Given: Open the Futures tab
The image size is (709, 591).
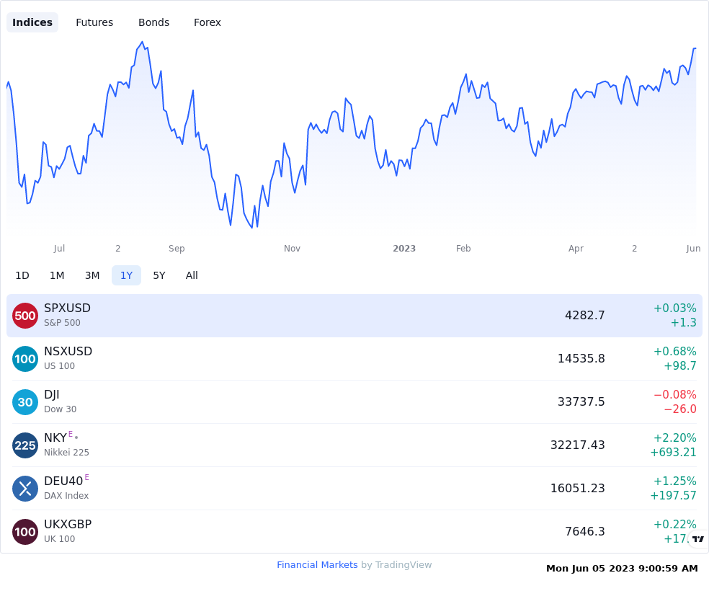Looking at the screenshot, I should coord(94,22).
